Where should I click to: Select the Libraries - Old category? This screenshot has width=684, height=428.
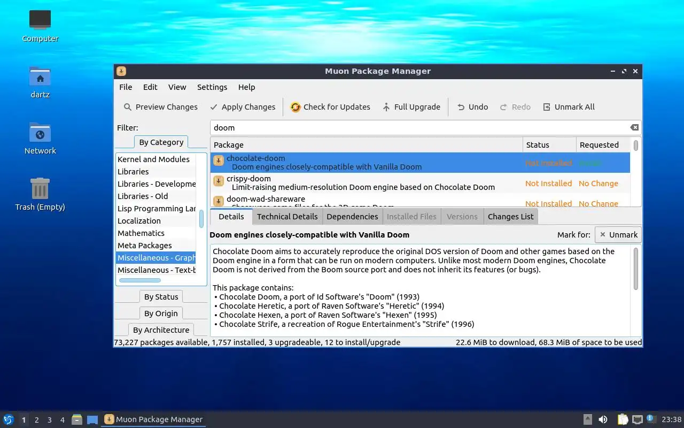click(x=156, y=196)
